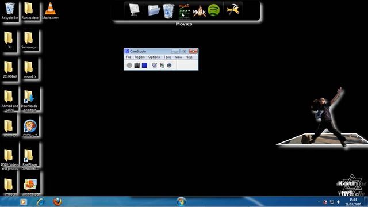Click the Windows Start orb
Screen dimensions: 368x207
(181, 202)
